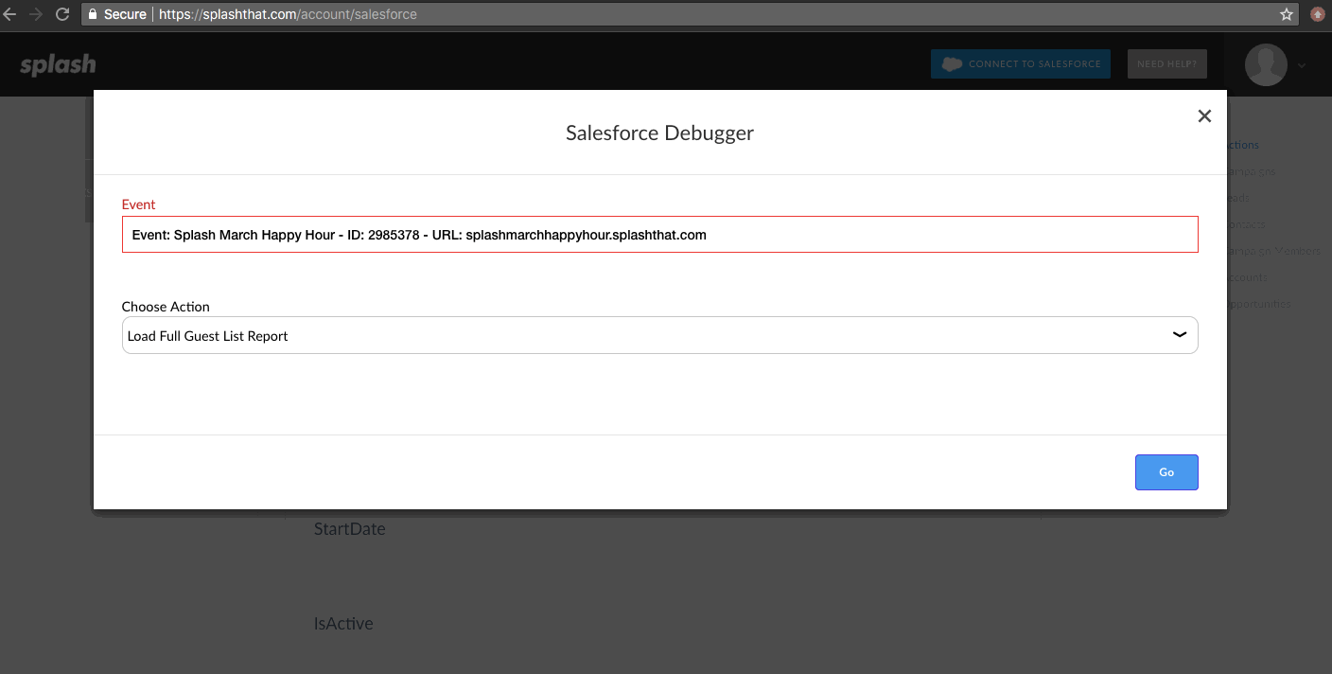The width and height of the screenshot is (1332, 674).
Task: Open Opportunities in the sidebar
Action: [x=1258, y=304]
